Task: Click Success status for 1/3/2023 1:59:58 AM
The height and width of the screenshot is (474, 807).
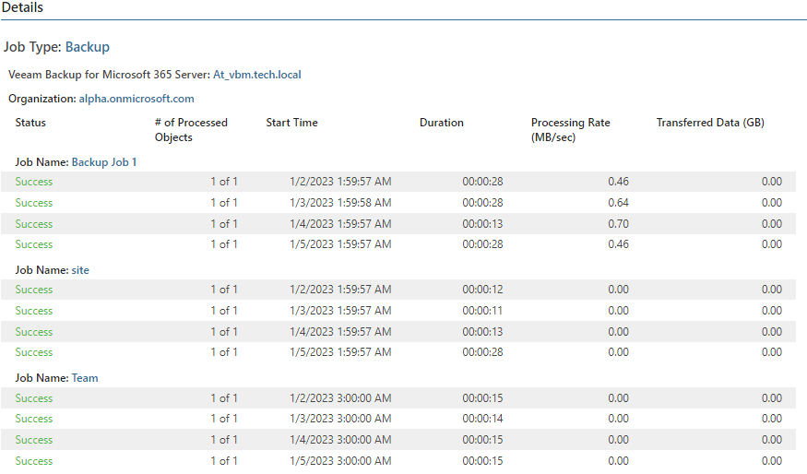Action: point(34,203)
